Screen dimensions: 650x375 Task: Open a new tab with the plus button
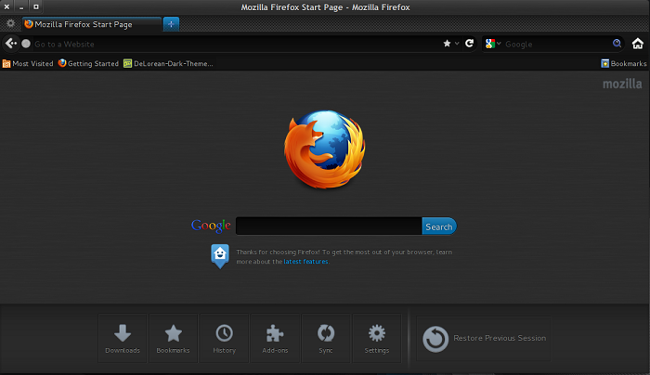click(x=171, y=24)
